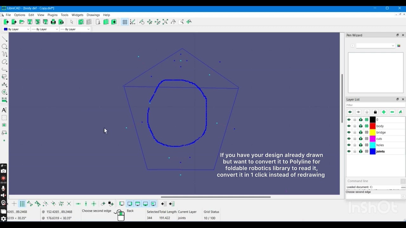Click the yellow swatch of bridge layer
Image resolution: width=406 pixels, height=228 pixels.
[373, 132]
